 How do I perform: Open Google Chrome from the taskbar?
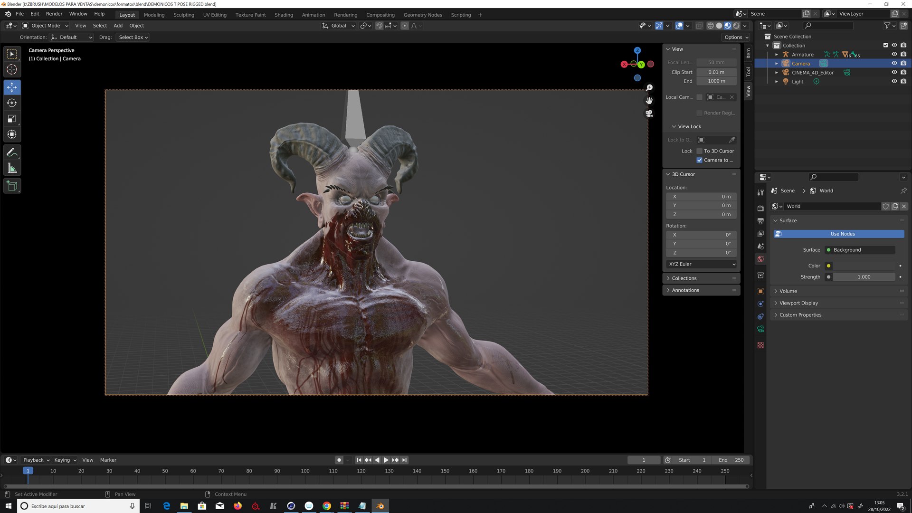327,506
